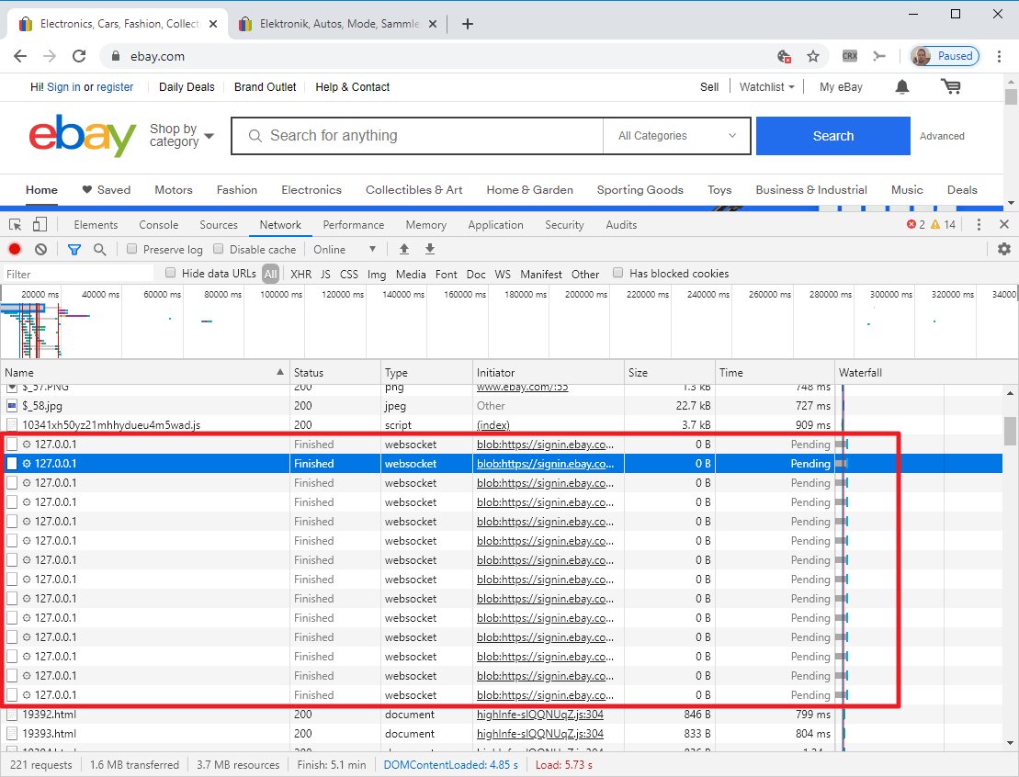
Task: Enable Disable cache checkbox
Action: [x=219, y=249]
